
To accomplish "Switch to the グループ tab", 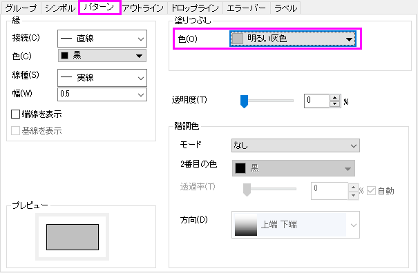I will point(21,8).
